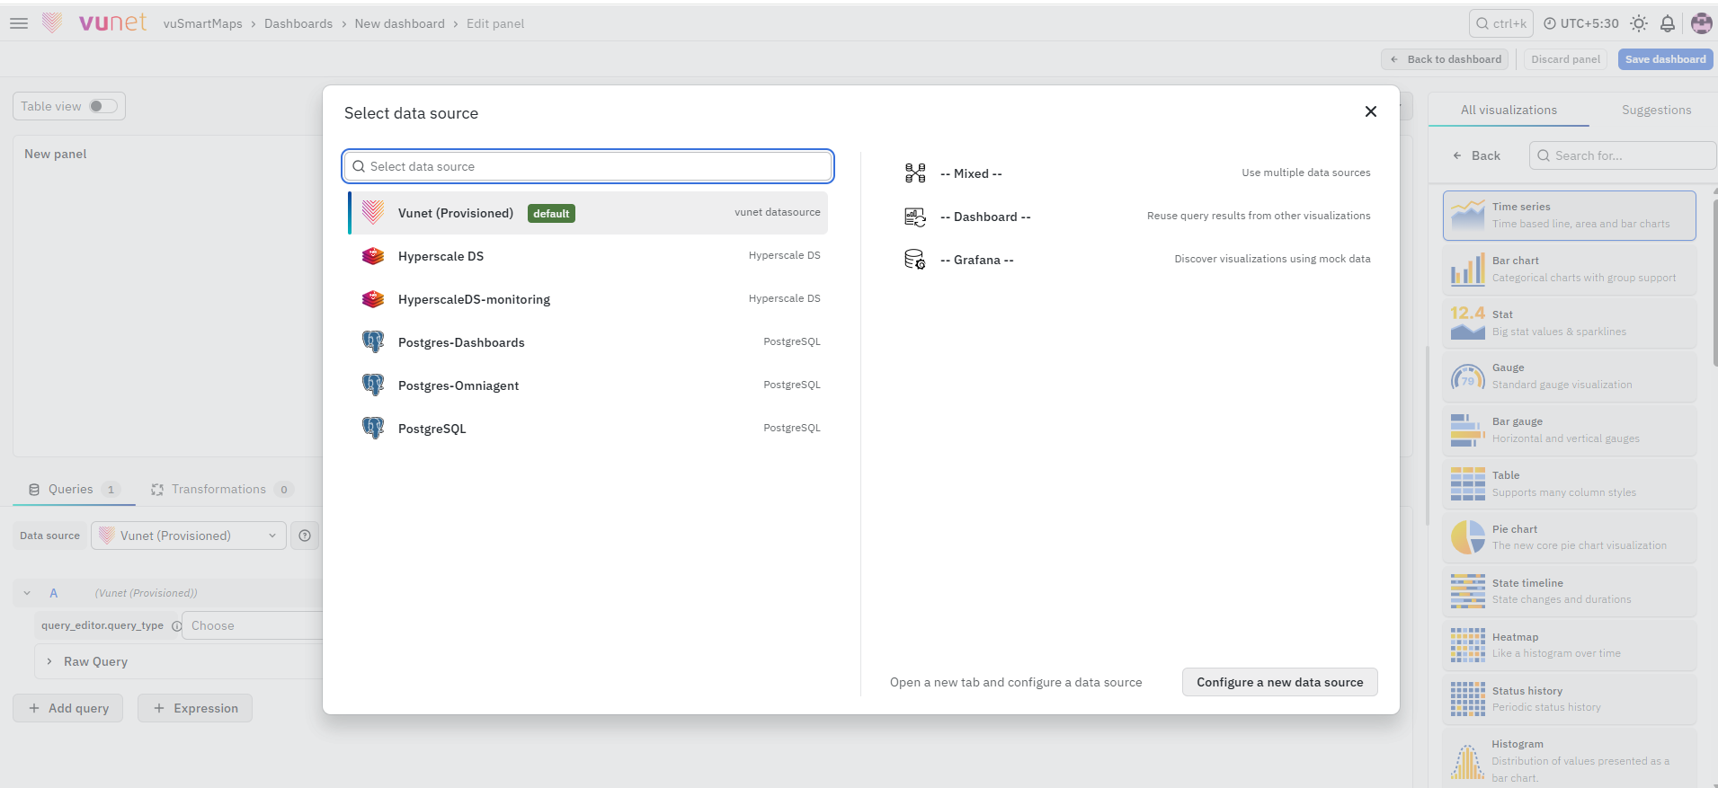Click the Postgres-Dashboards elephant icon
Image resolution: width=1718 pixels, height=788 pixels.
373,342
